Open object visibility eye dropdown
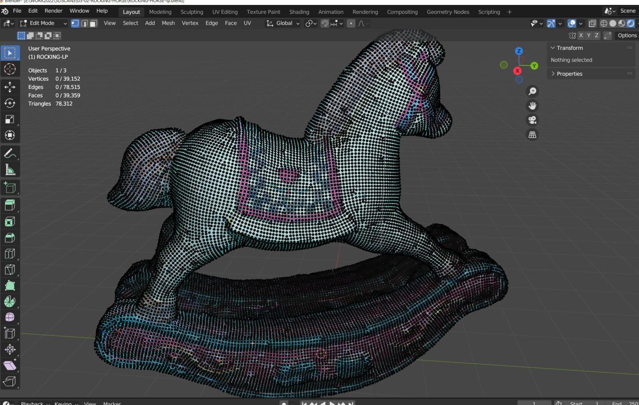 (536, 23)
